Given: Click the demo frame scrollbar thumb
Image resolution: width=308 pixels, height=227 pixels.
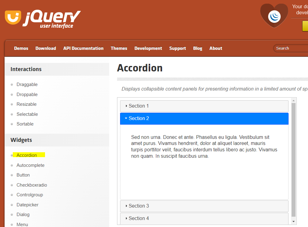Looking at the screenshot, I should pyautogui.click(x=293, y=160).
